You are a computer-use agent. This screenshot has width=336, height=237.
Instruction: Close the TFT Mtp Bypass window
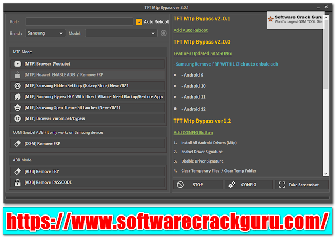(x=326, y=7)
